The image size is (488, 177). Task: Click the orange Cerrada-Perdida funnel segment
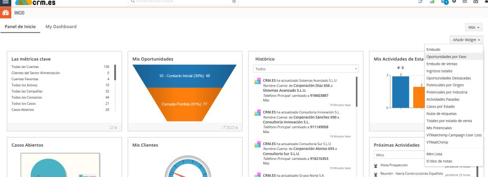pos(185,104)
